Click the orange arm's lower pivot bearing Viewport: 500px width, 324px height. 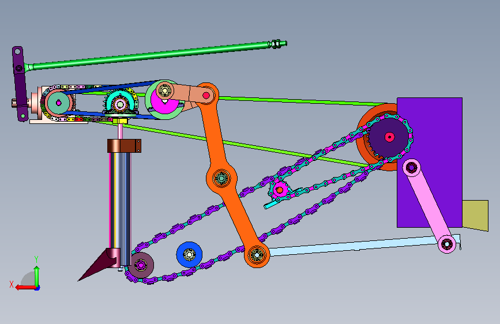coord(257,254)
